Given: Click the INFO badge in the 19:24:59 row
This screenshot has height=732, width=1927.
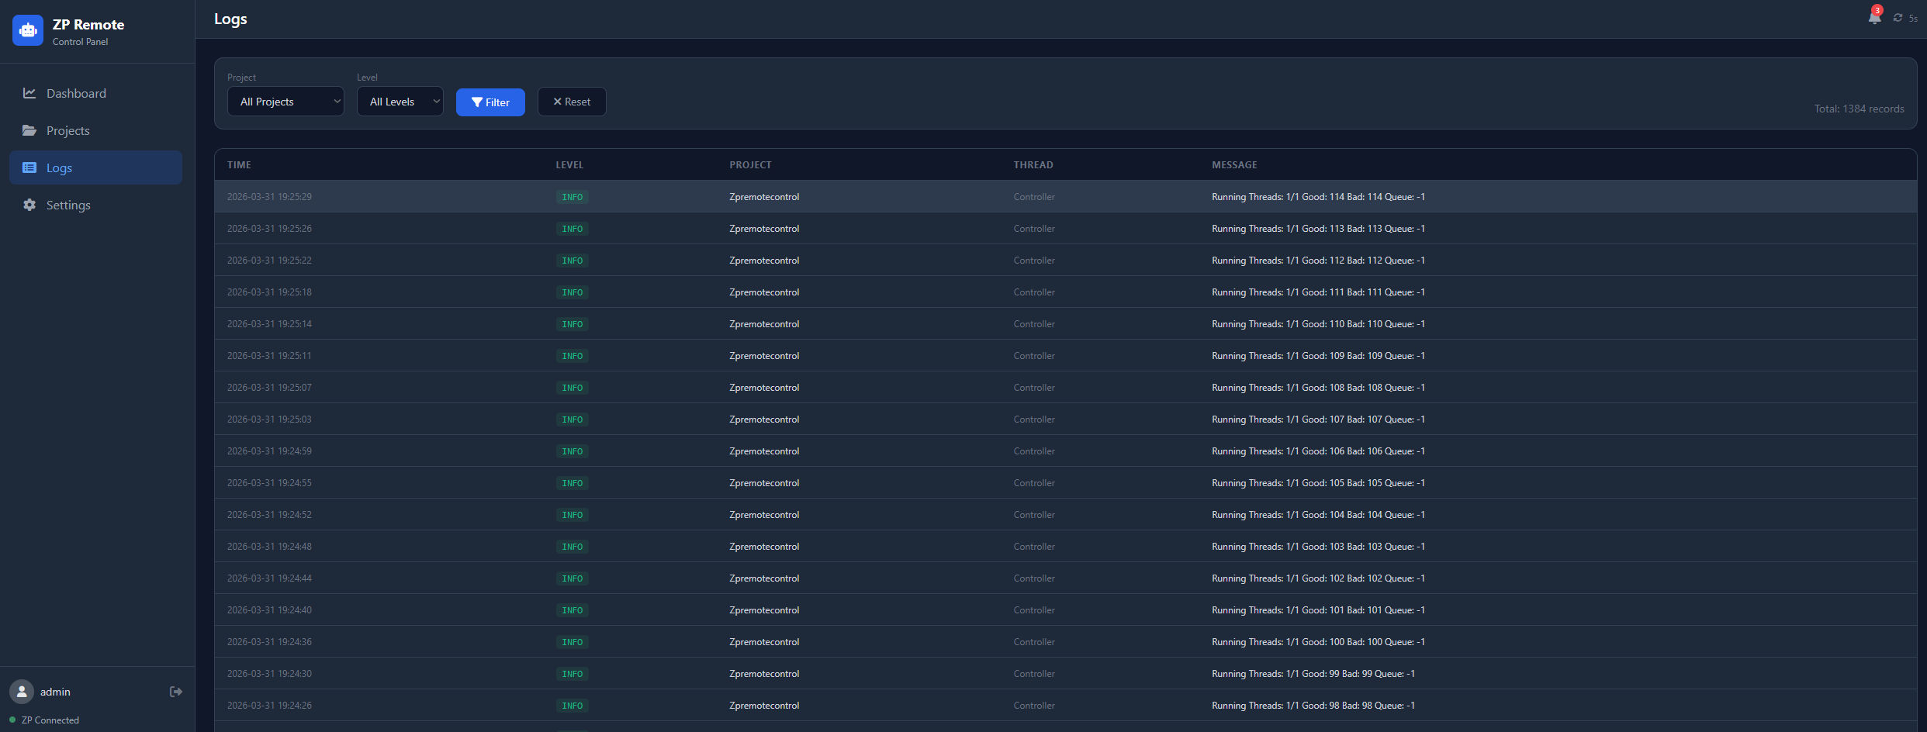Looking at the screenshot, I should tap(572, 451).
